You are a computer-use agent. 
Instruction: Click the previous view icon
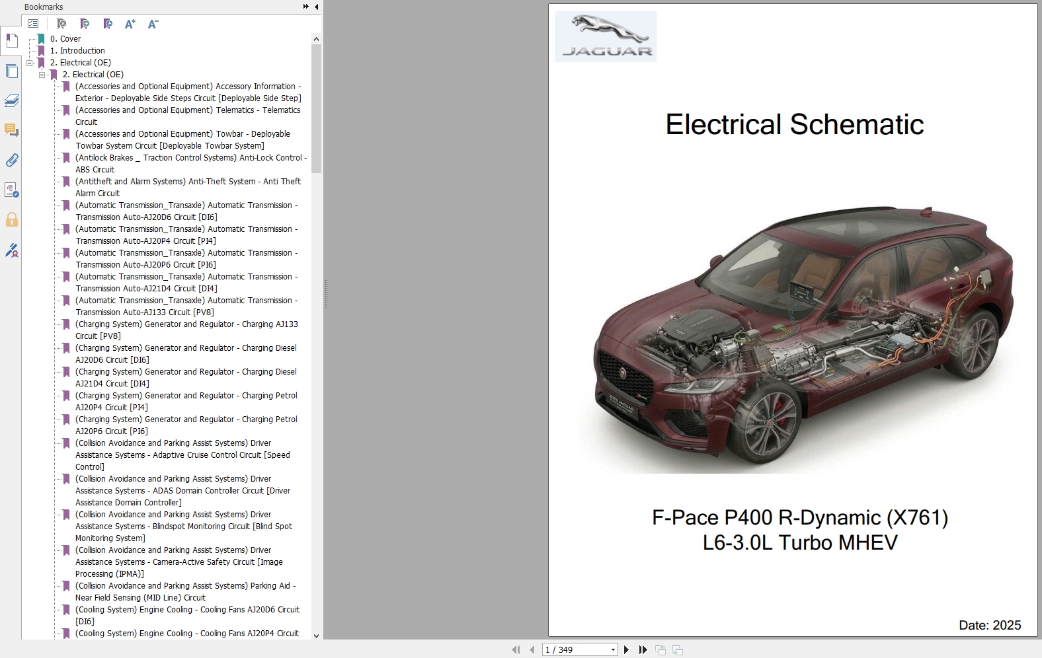[x=660, y=649]
